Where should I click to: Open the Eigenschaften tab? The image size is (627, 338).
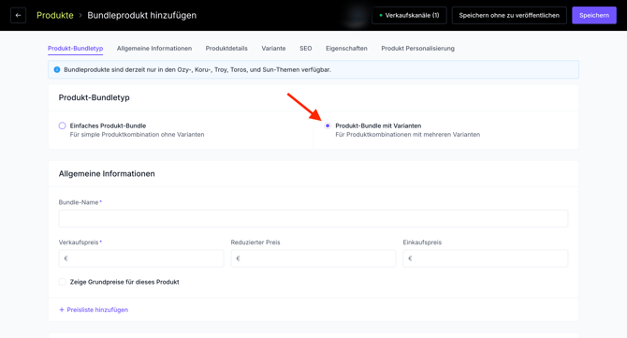(x=346, y=49)
